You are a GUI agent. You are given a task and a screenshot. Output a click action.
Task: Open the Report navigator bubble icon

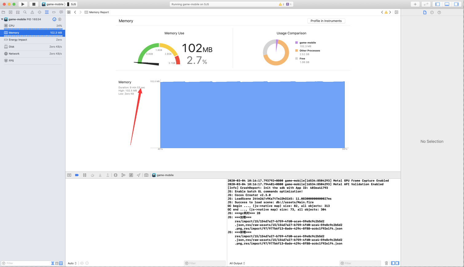61,12
